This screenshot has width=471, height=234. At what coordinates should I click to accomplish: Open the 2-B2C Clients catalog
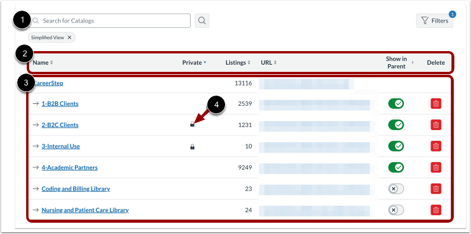(x=60, y=125)
